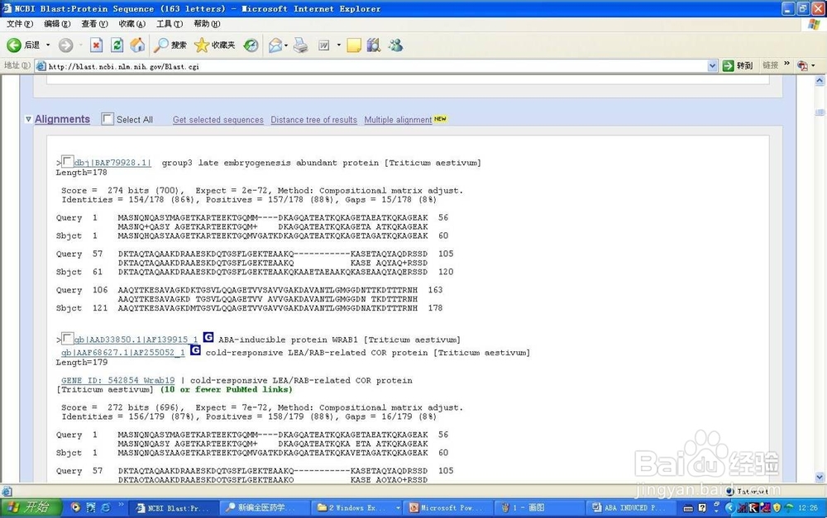
Task: Open gb|AAF68627.1|AF255052_1 link
Action: click(123, 353)
